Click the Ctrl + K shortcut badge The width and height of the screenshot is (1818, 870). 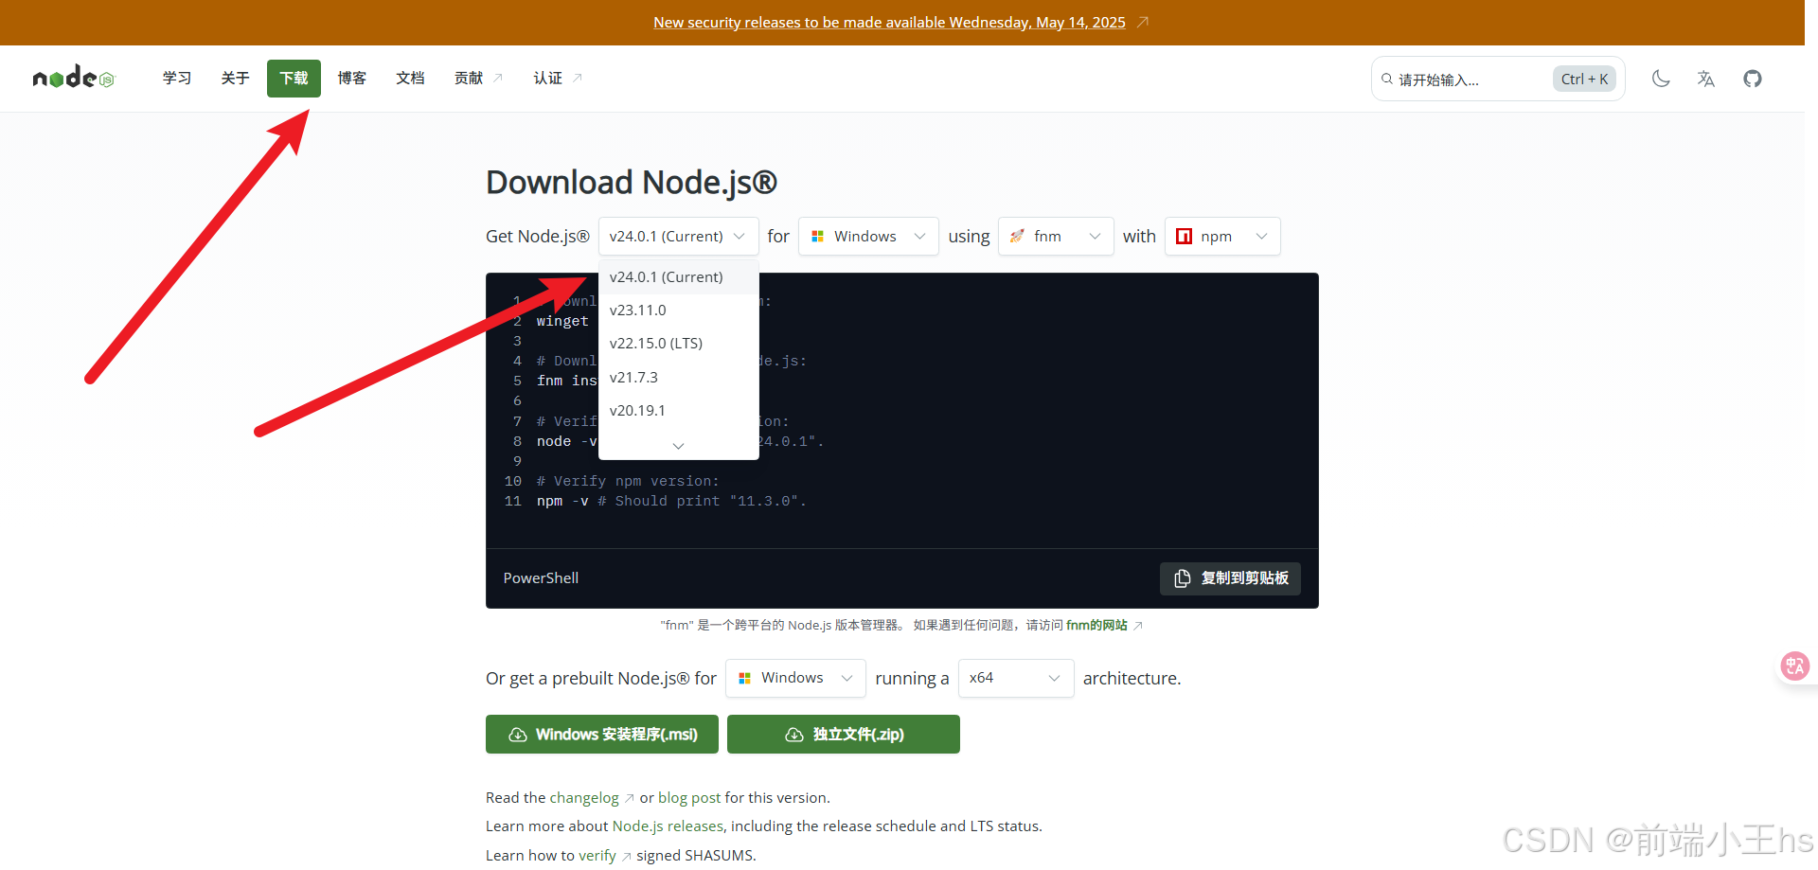pyautogui.click(x=1584, y=80)
